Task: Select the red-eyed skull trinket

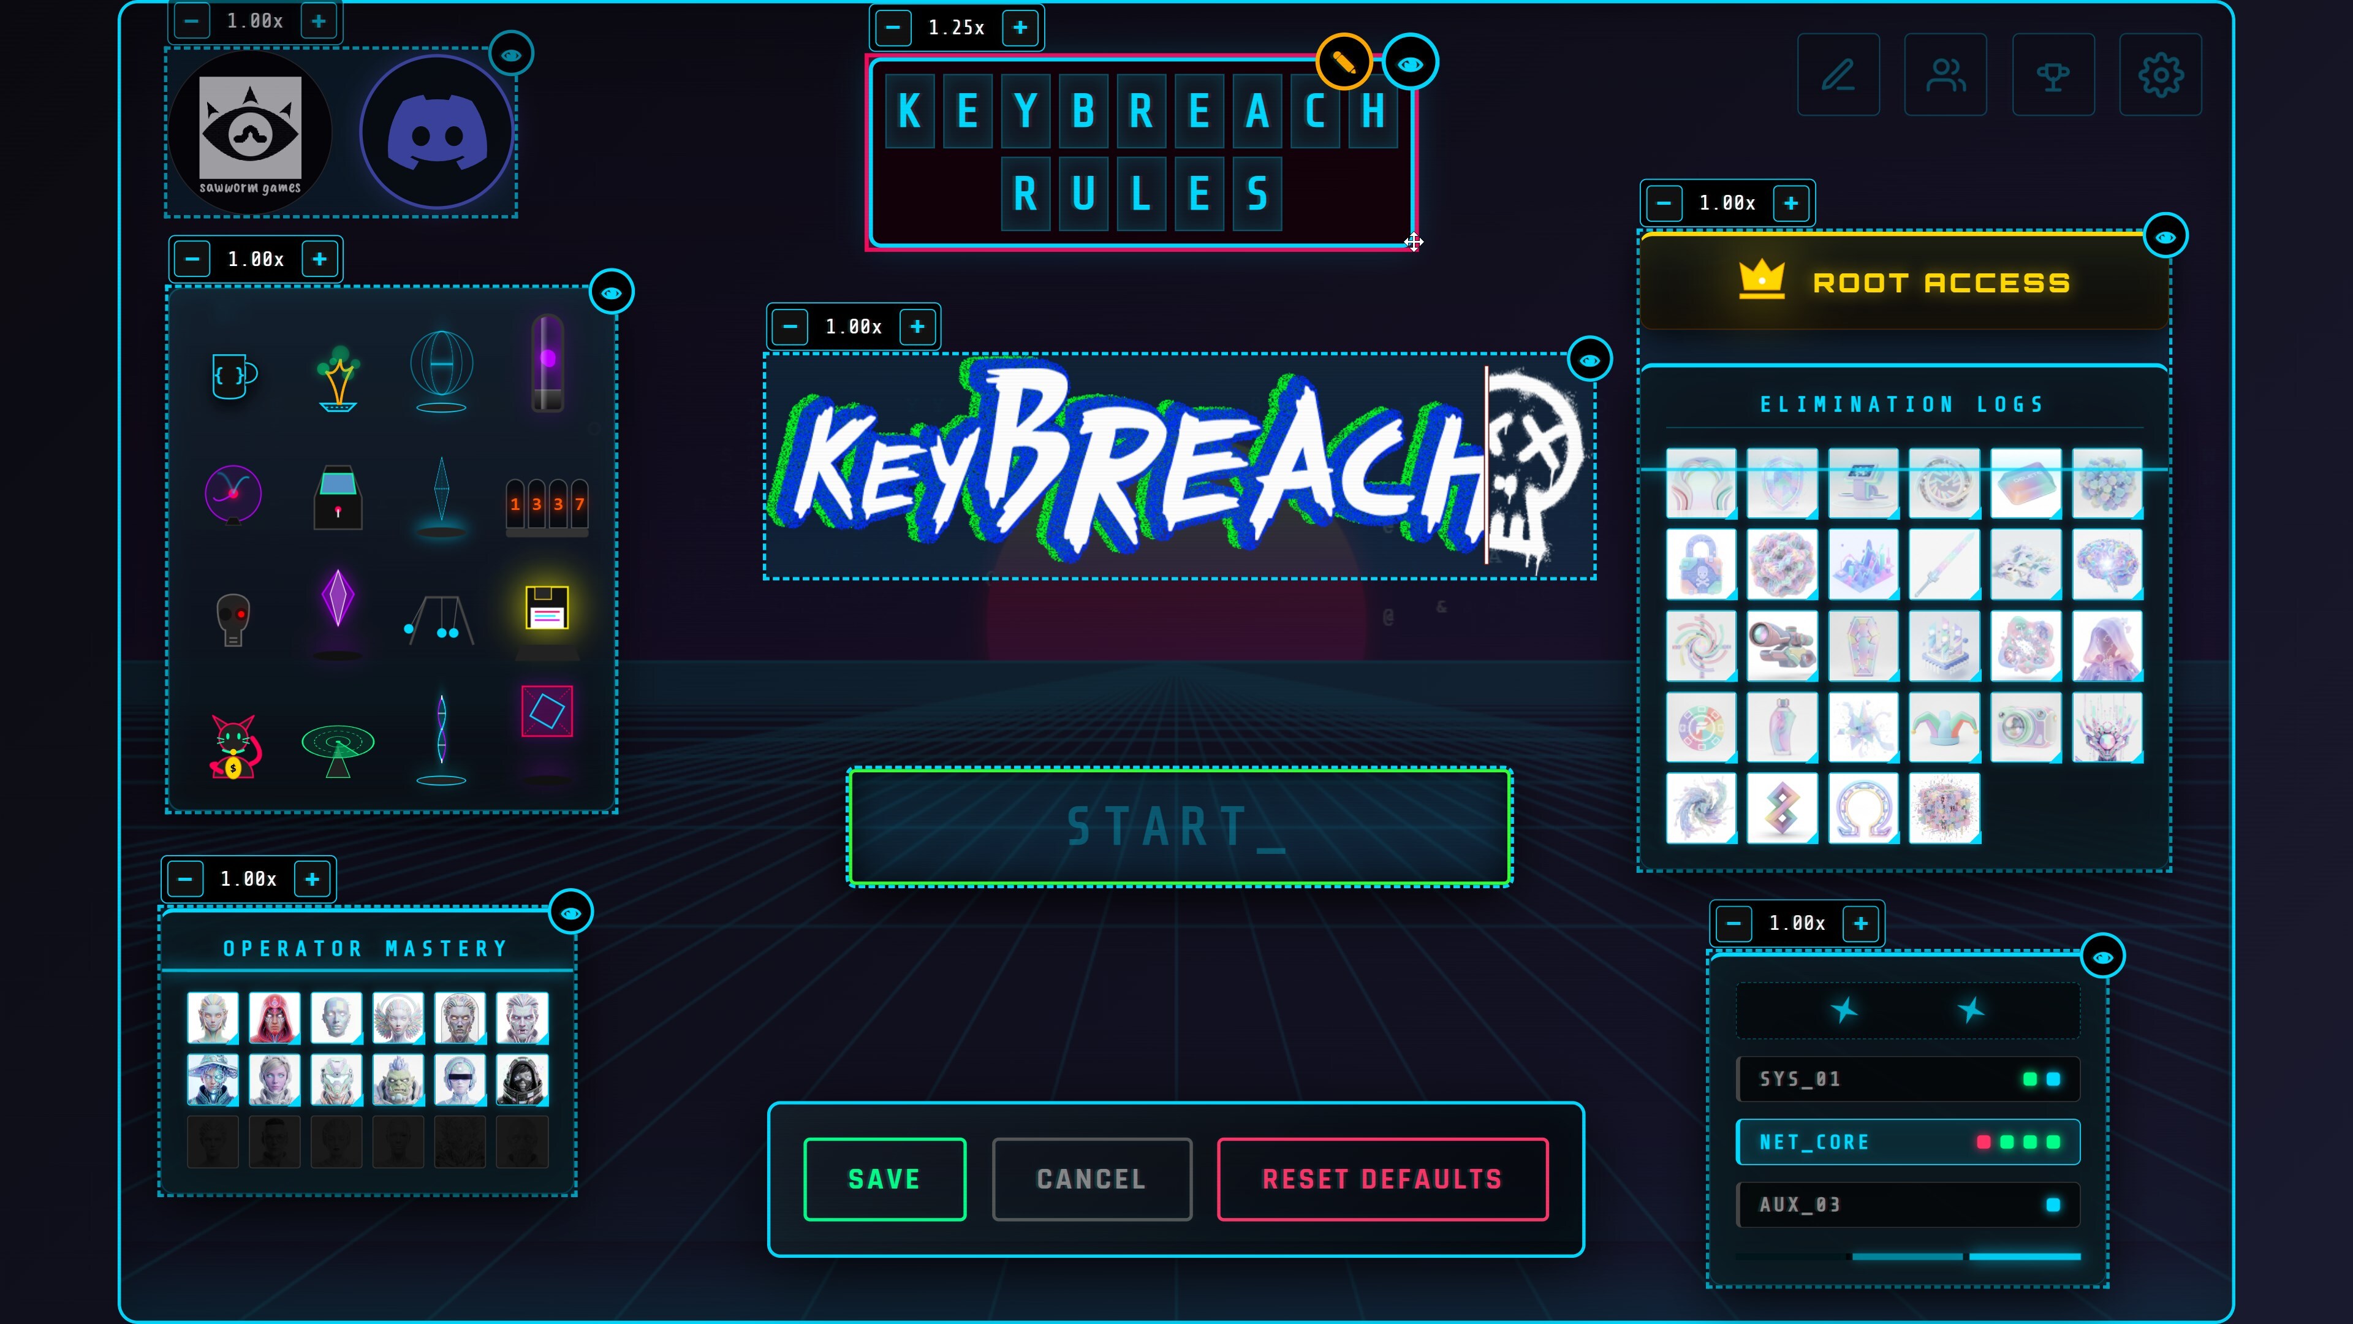Action: click(233, 620)
